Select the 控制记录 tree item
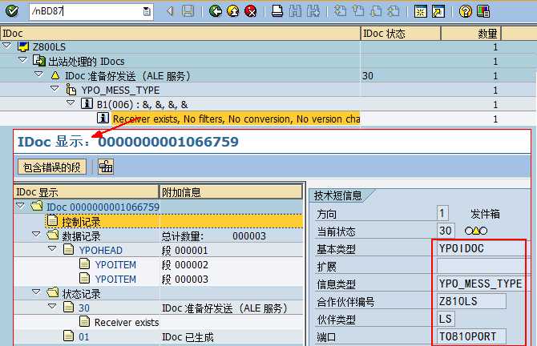537x346 pixels. click(x=81, y=222)
